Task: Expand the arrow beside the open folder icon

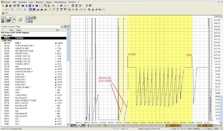Action: click(x=14, y=20)
